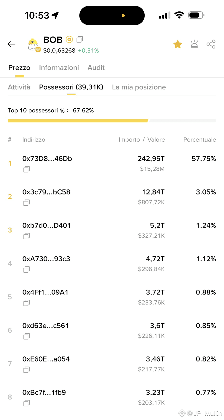The height and width of the screenshot is (420, 224).
Task: Copy address 0xd63e...c561
Action: 27,336
